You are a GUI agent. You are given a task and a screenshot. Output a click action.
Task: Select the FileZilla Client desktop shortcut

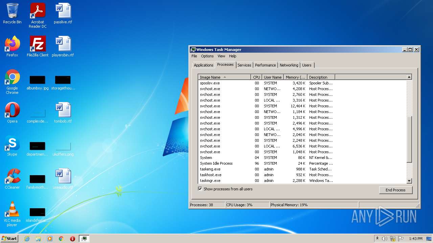[x=38, y=47]
